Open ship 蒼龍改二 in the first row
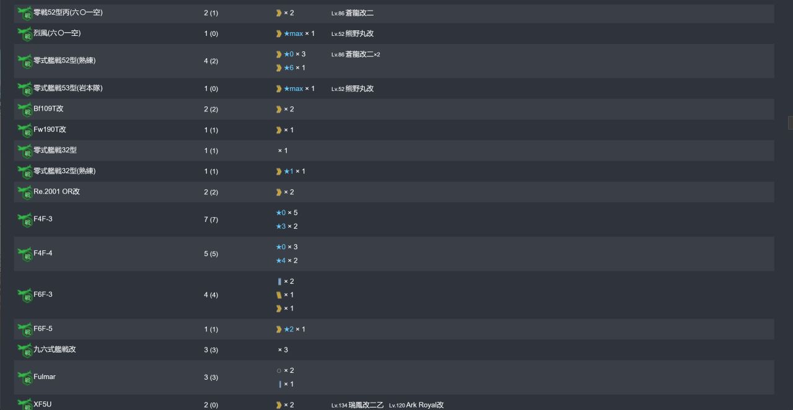This screenshot has height=410, width=793. pos(359,13)
